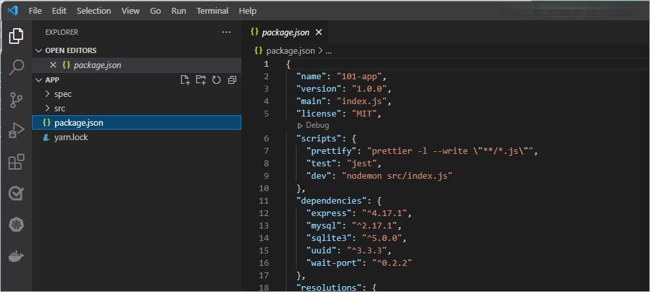Open the Run menu
The height and width of the screenshot is (292, 650).
[178, 10]
